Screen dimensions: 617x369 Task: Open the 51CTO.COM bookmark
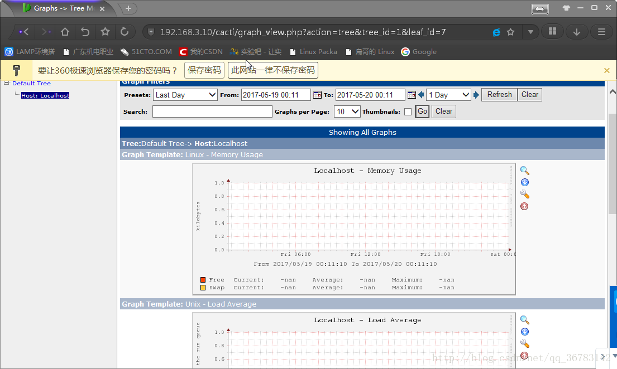pyautogui.click(x=146, y=52)
